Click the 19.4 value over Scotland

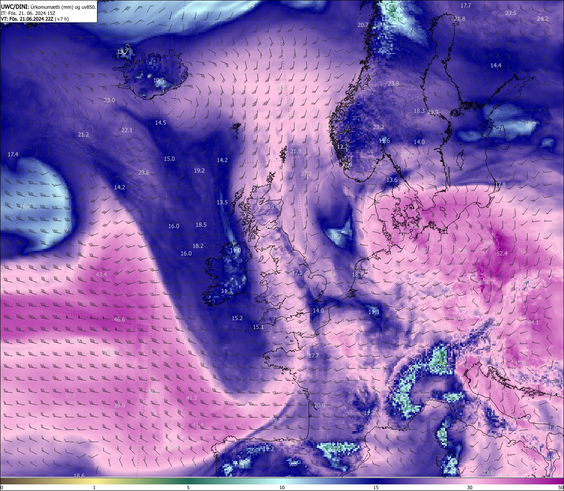pos(273,207)
